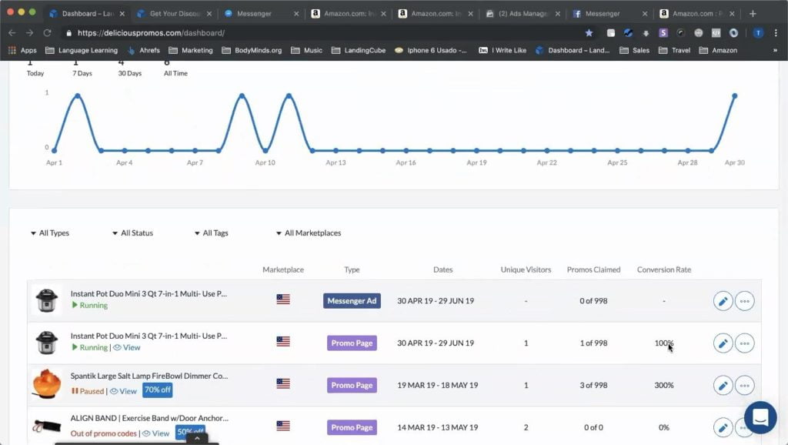
Task: Open more options for Messenger Ad promotion
Action: point(745,301)
